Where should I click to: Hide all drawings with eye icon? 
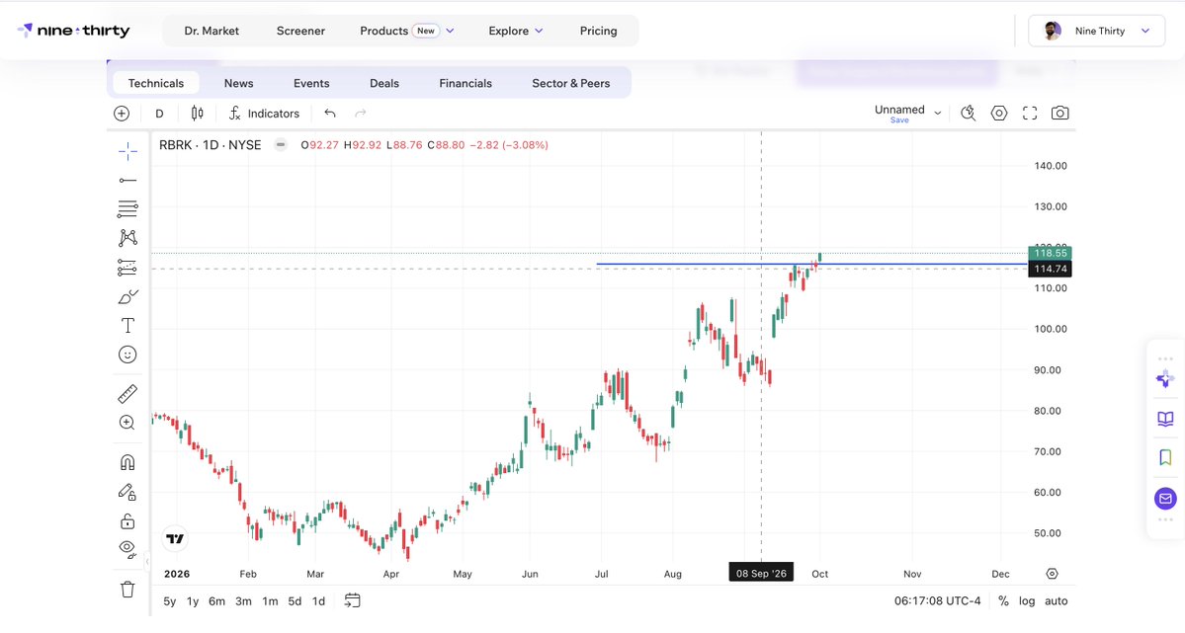(127, 548)
